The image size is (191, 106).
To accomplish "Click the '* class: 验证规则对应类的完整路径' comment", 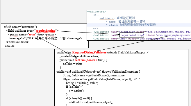I will click(x=131, y=25).
